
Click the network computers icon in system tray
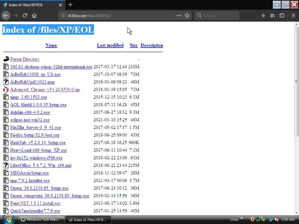[x=271, y=219]
